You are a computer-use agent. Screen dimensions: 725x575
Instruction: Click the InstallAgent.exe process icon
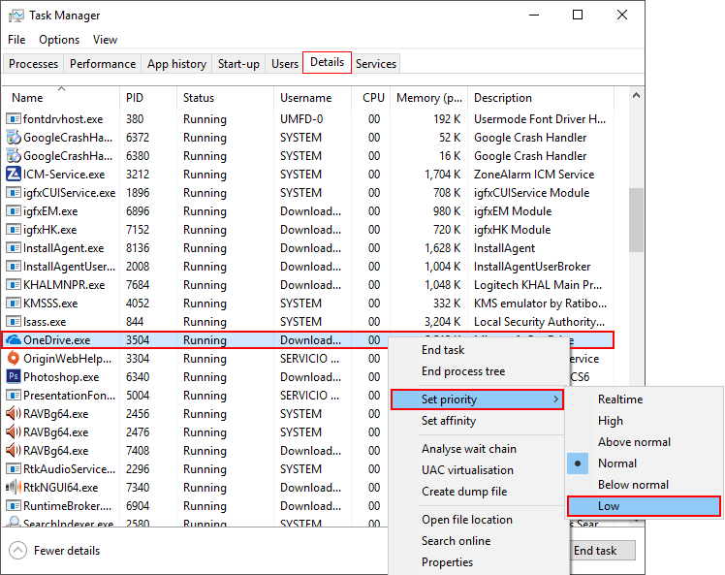point(14,248)
